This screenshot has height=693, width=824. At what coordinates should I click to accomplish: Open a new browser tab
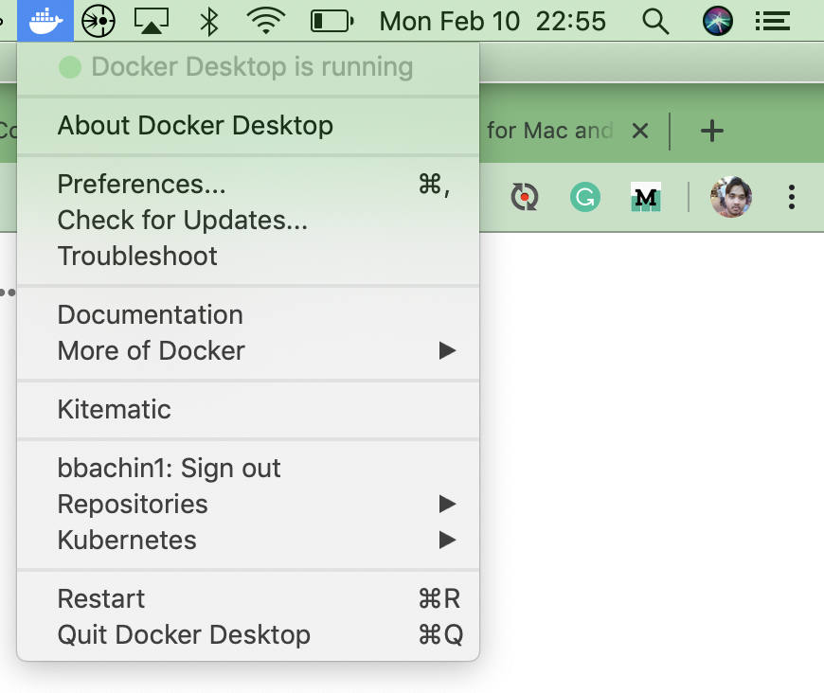[x=712, y=131]
